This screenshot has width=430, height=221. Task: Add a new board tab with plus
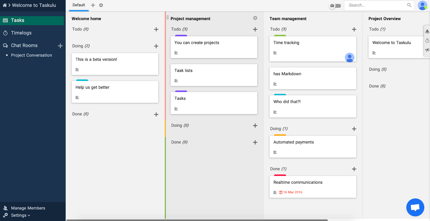(93, 5)
